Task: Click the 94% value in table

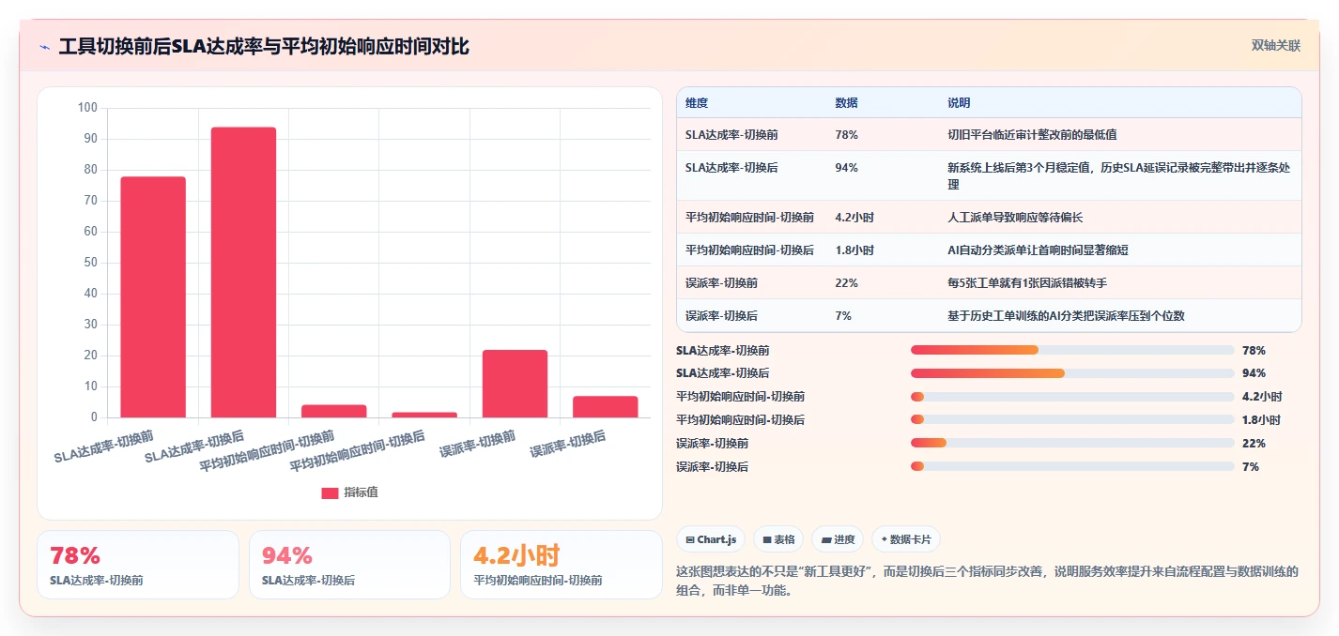Action: (846, 168)
